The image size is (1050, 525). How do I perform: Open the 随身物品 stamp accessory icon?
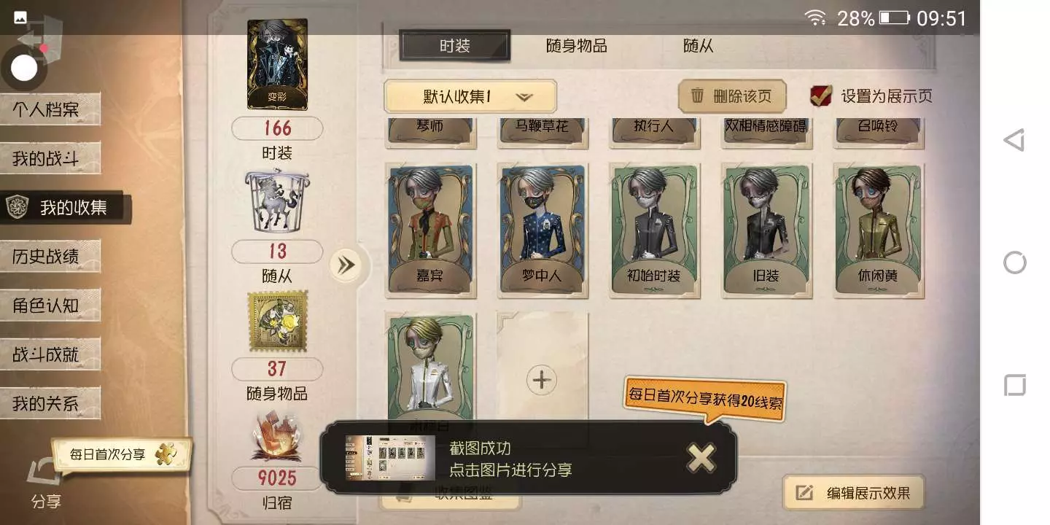(x=277, y=322)
